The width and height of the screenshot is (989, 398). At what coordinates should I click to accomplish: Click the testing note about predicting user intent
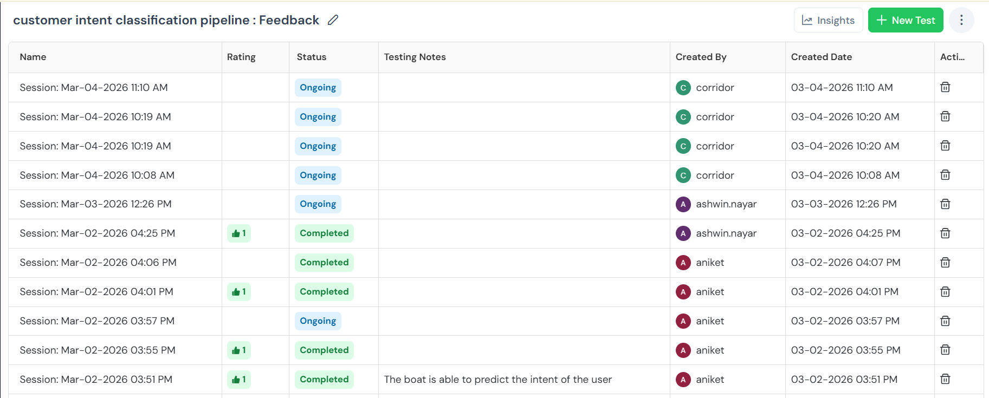(497, 380)
